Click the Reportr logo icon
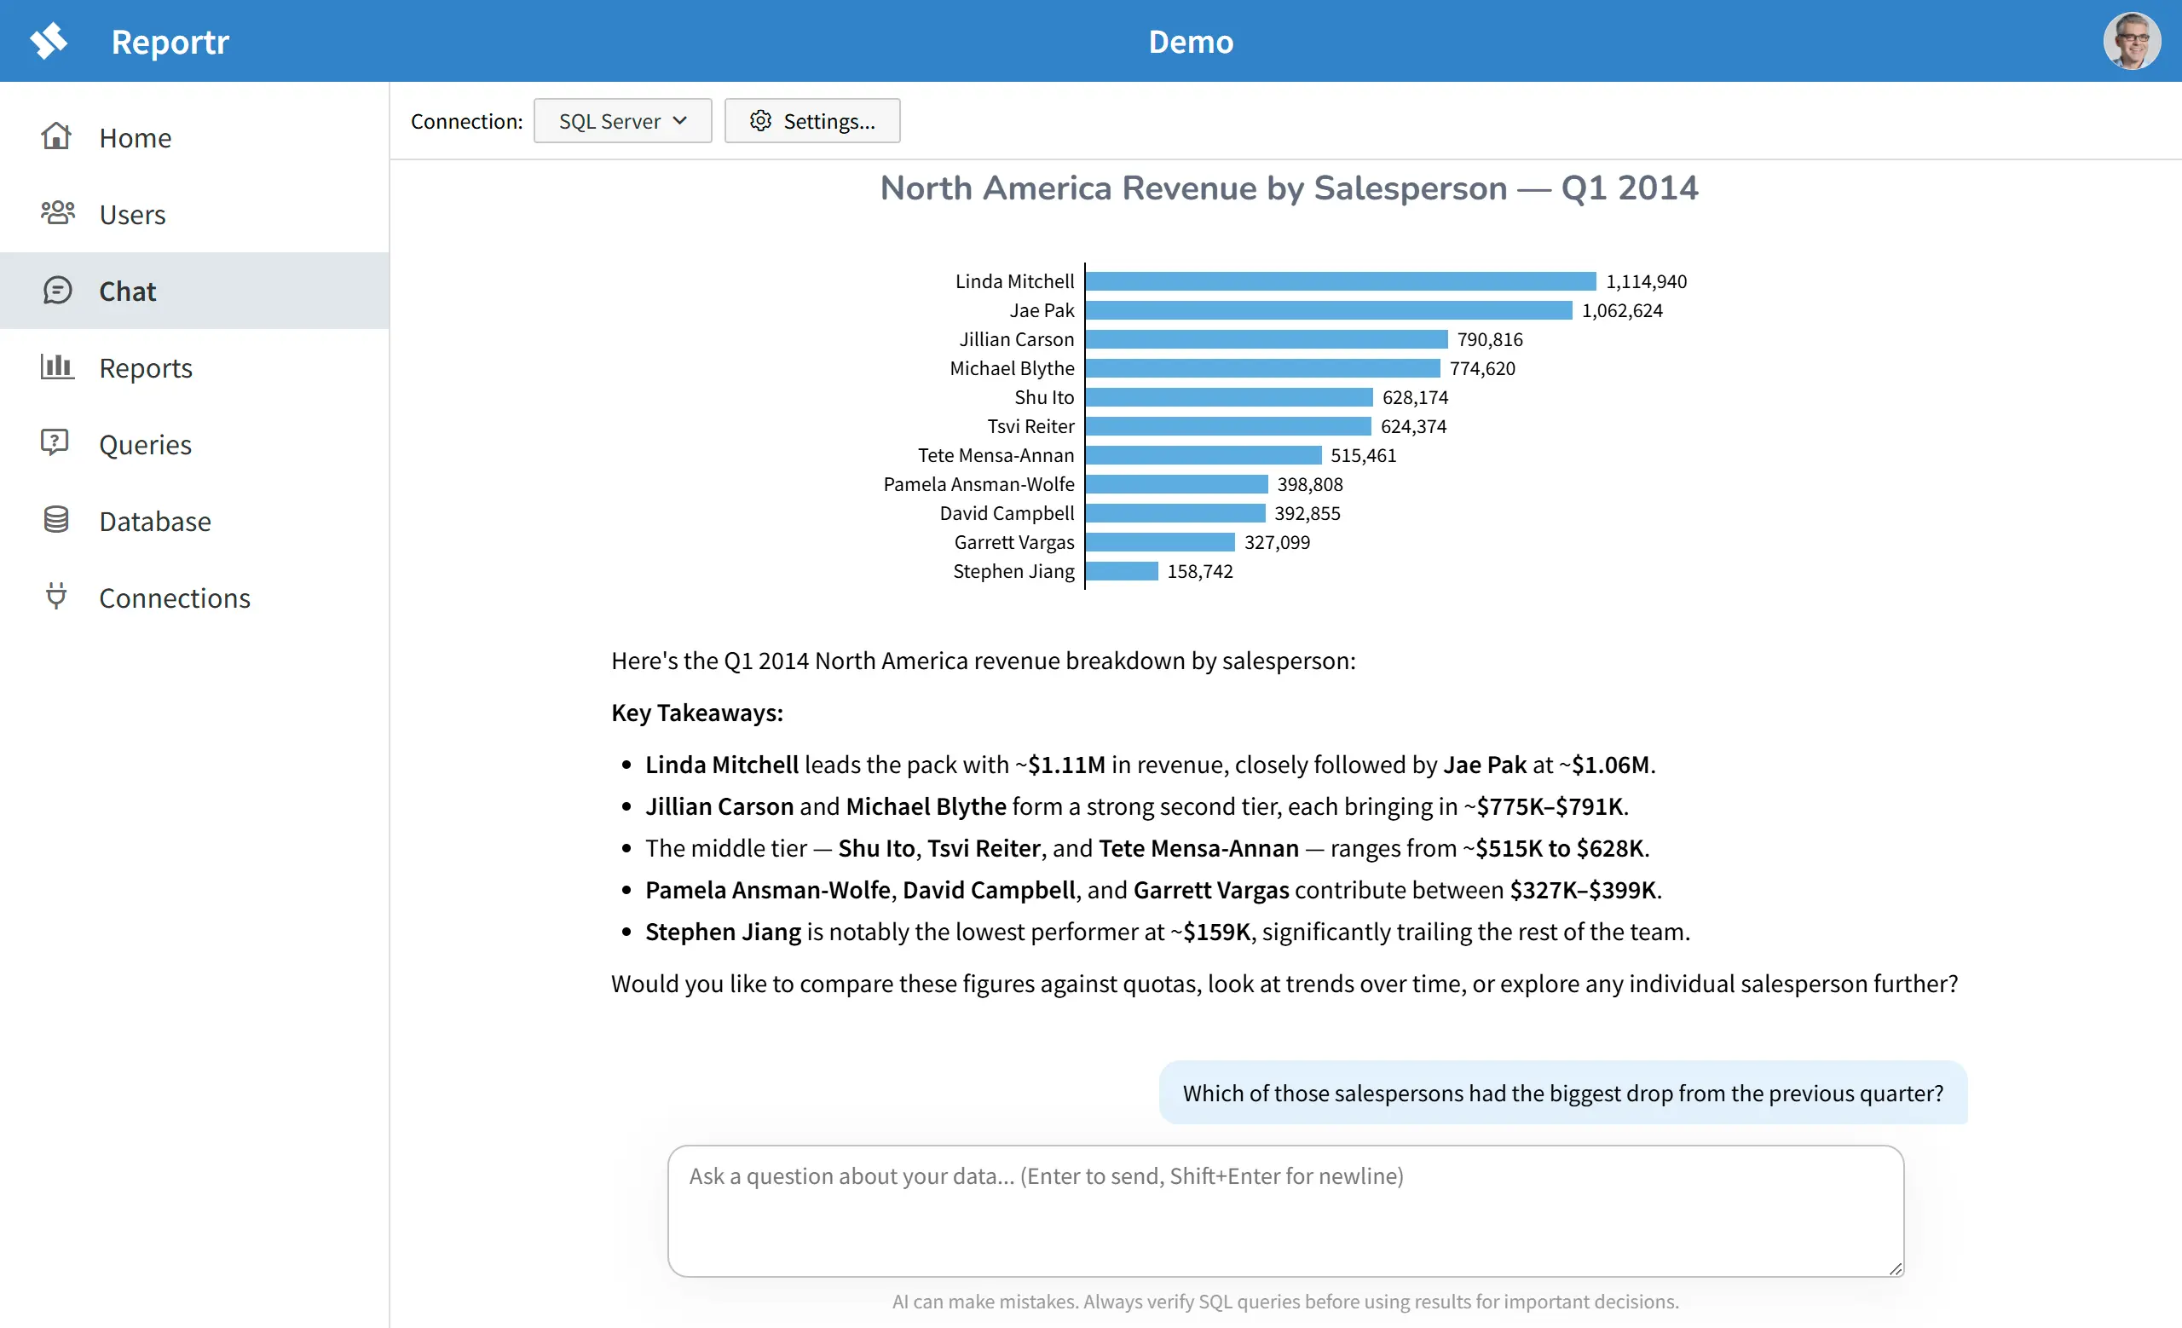 point(49,41)
